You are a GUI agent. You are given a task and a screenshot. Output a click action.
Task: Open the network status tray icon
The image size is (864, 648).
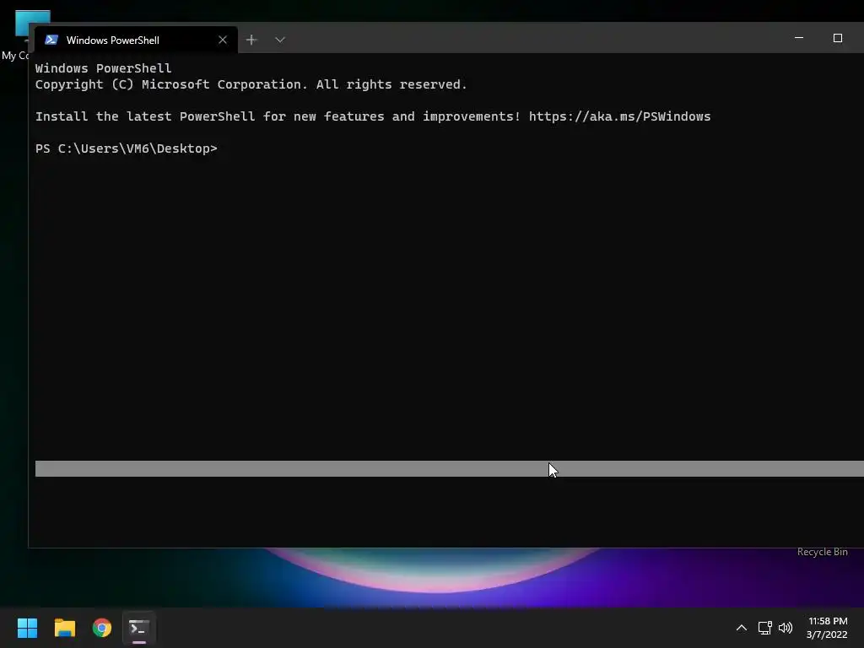tap(764, 628)
